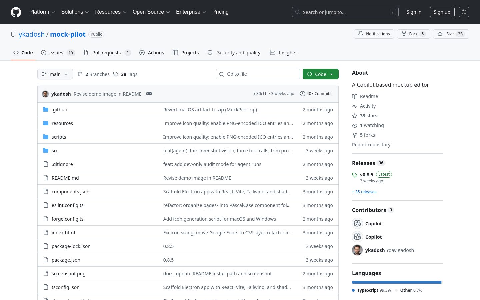This screenshot has height=300, width=480.
Task: Open the green Code dropdown button
Action: (x=320, y=74)
